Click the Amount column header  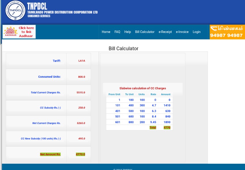point(166,94)
